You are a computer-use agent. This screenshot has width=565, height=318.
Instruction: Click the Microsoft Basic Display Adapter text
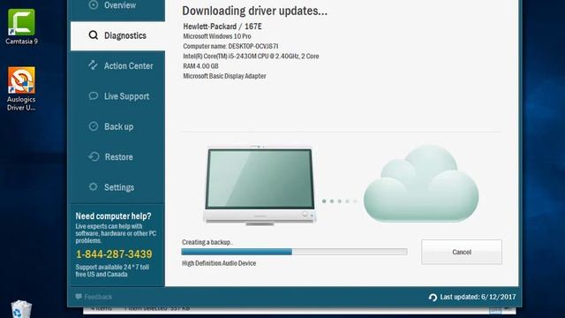click(x=224, y=76)
